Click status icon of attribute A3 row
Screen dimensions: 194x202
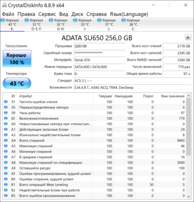(x=6, y=135)
